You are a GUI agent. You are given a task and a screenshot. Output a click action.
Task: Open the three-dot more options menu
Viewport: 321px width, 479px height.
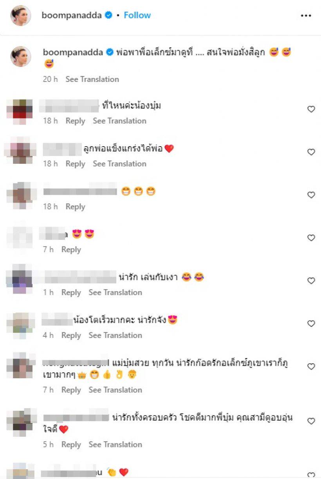305,16
